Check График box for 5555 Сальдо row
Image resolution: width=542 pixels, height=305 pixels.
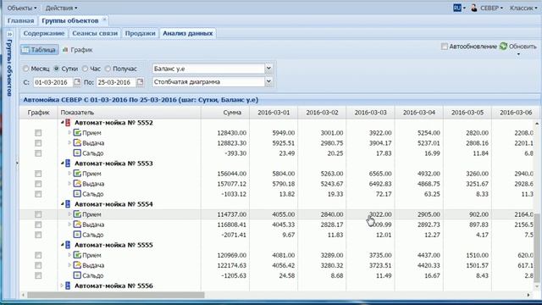click(38, 275)
